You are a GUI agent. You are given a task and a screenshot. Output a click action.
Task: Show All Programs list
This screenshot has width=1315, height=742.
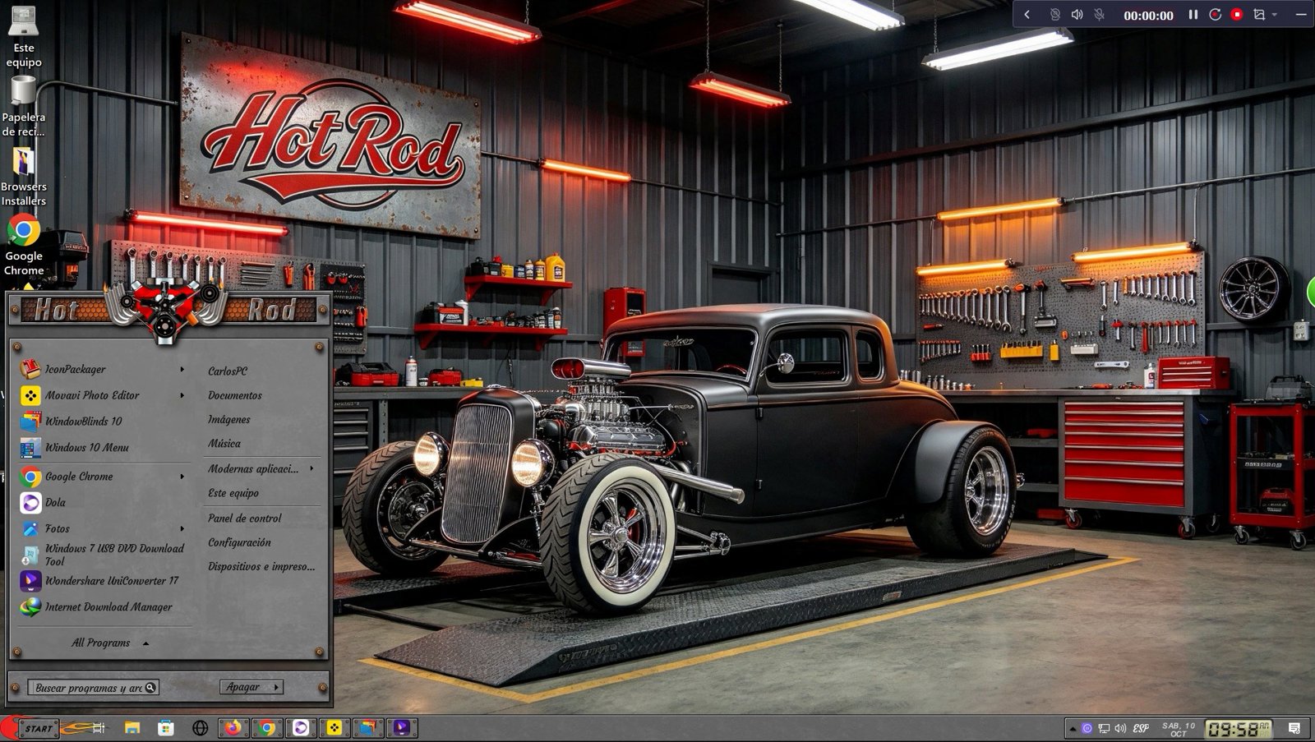[x=109, y=643]
